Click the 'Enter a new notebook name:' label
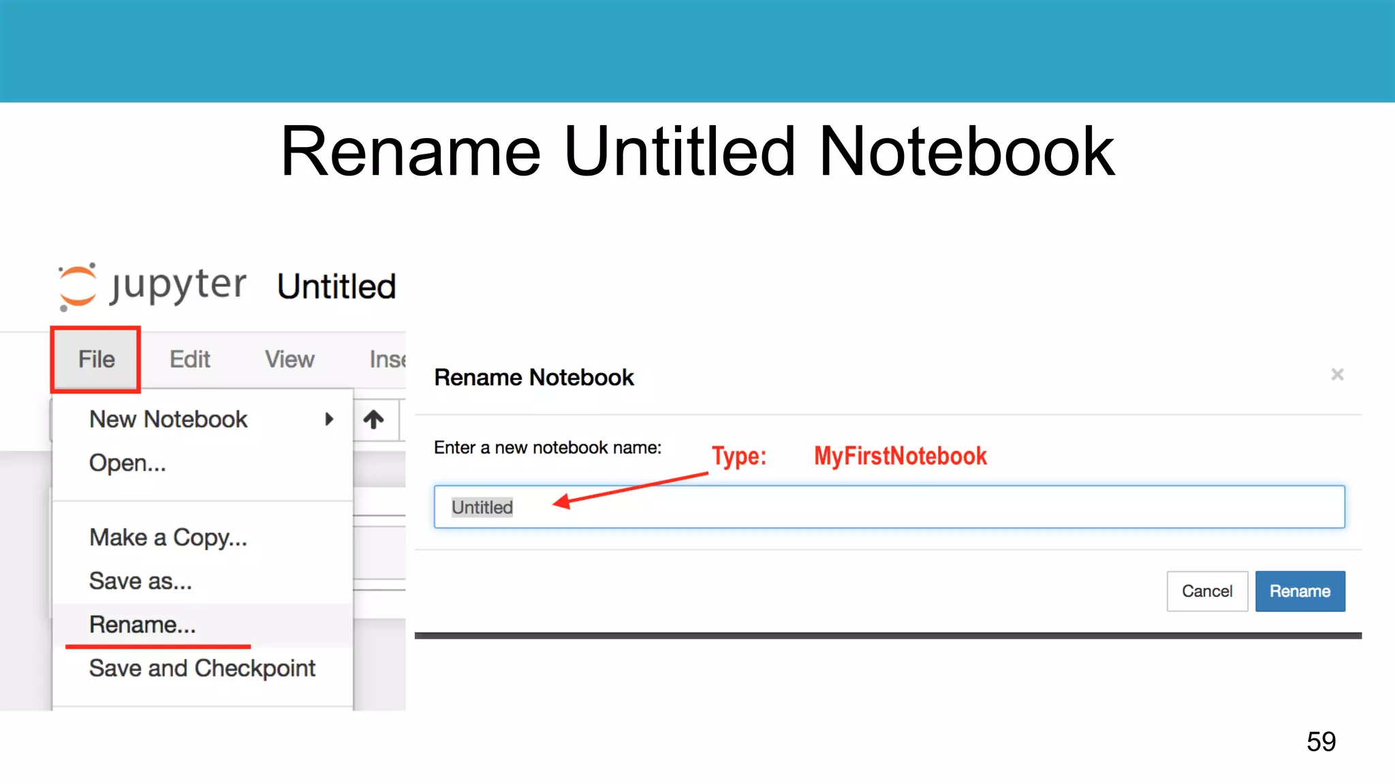 coord(548,448)
